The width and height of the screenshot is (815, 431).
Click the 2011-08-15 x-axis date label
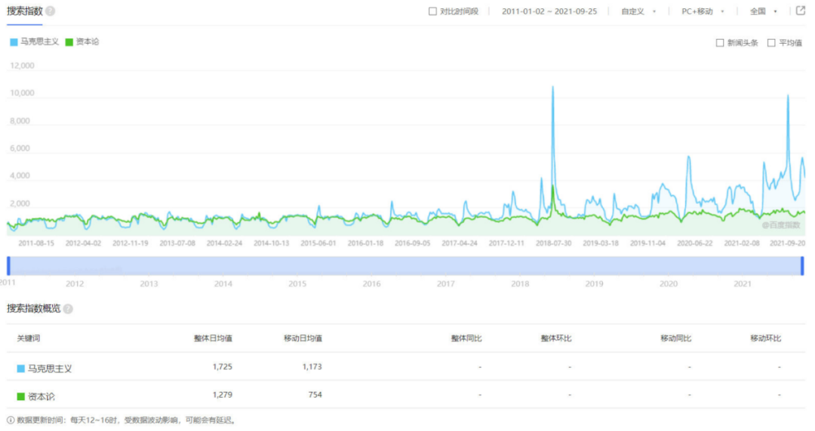36,243
